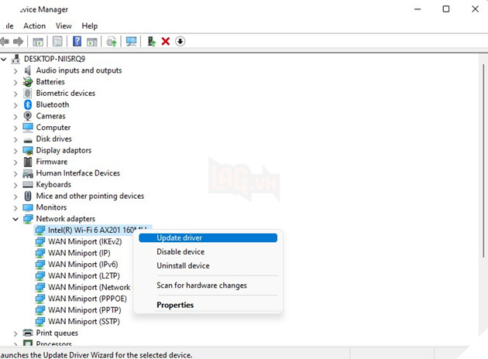488x359 pixels.
Task: Expand Audio inputs and outputs
Action: (15, 71)
